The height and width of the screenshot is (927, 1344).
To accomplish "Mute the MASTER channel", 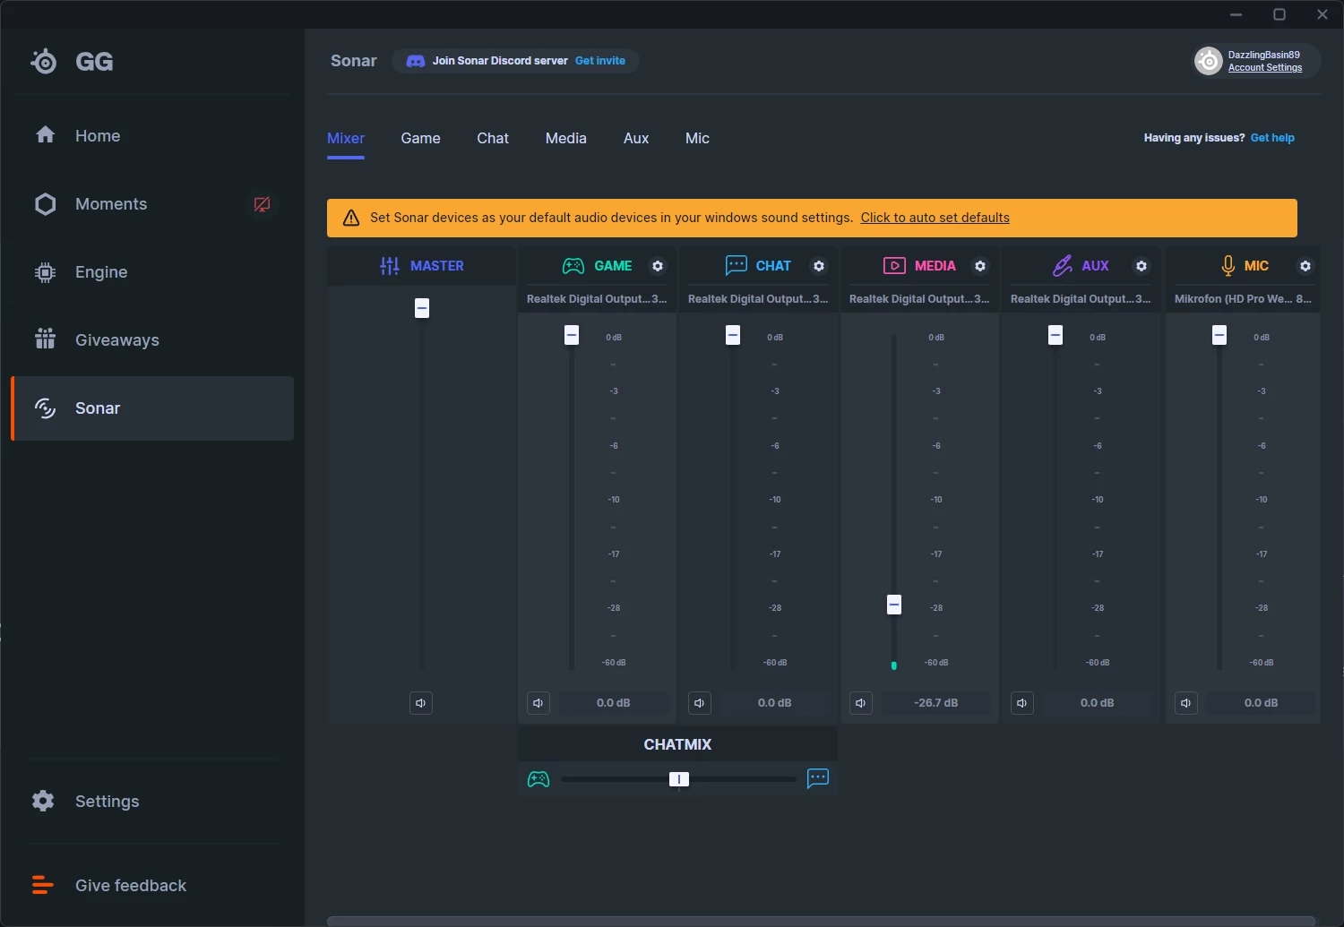I will [x=421, y=703].
